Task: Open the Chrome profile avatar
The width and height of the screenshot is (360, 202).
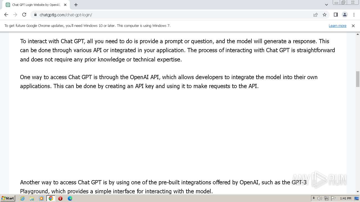Action: tap(345, 15)
